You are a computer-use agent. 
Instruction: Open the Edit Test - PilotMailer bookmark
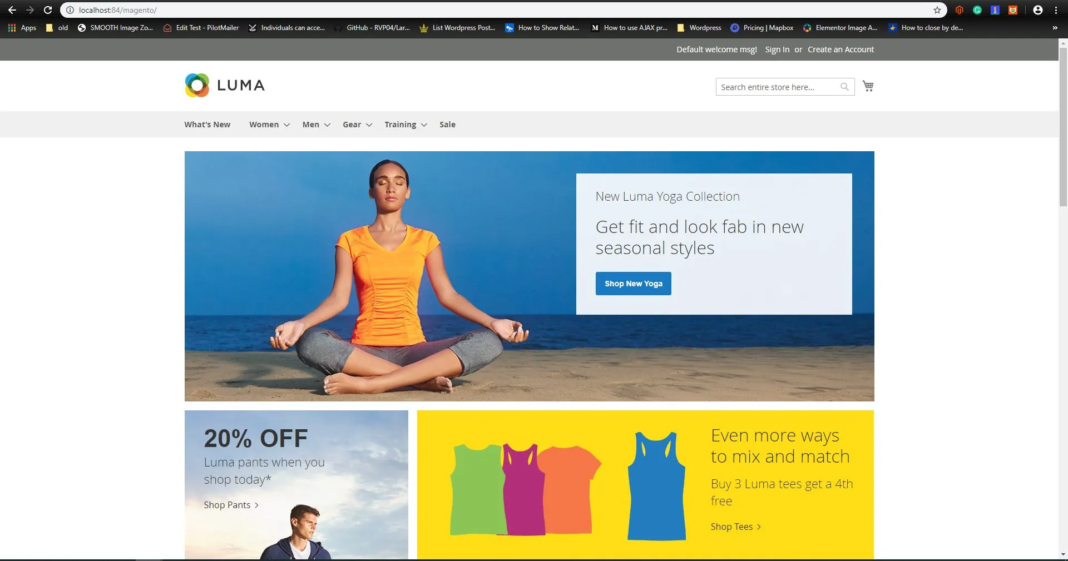coord(201,28)
